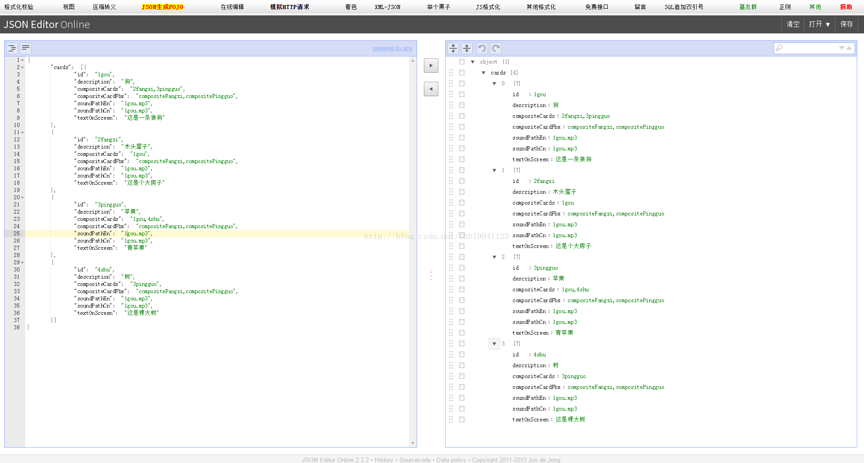Click drag handle of textOnScreen 这是一条狼狗 row
The width and height of the screenshot is (864, 463).
[x=451, y=159]
